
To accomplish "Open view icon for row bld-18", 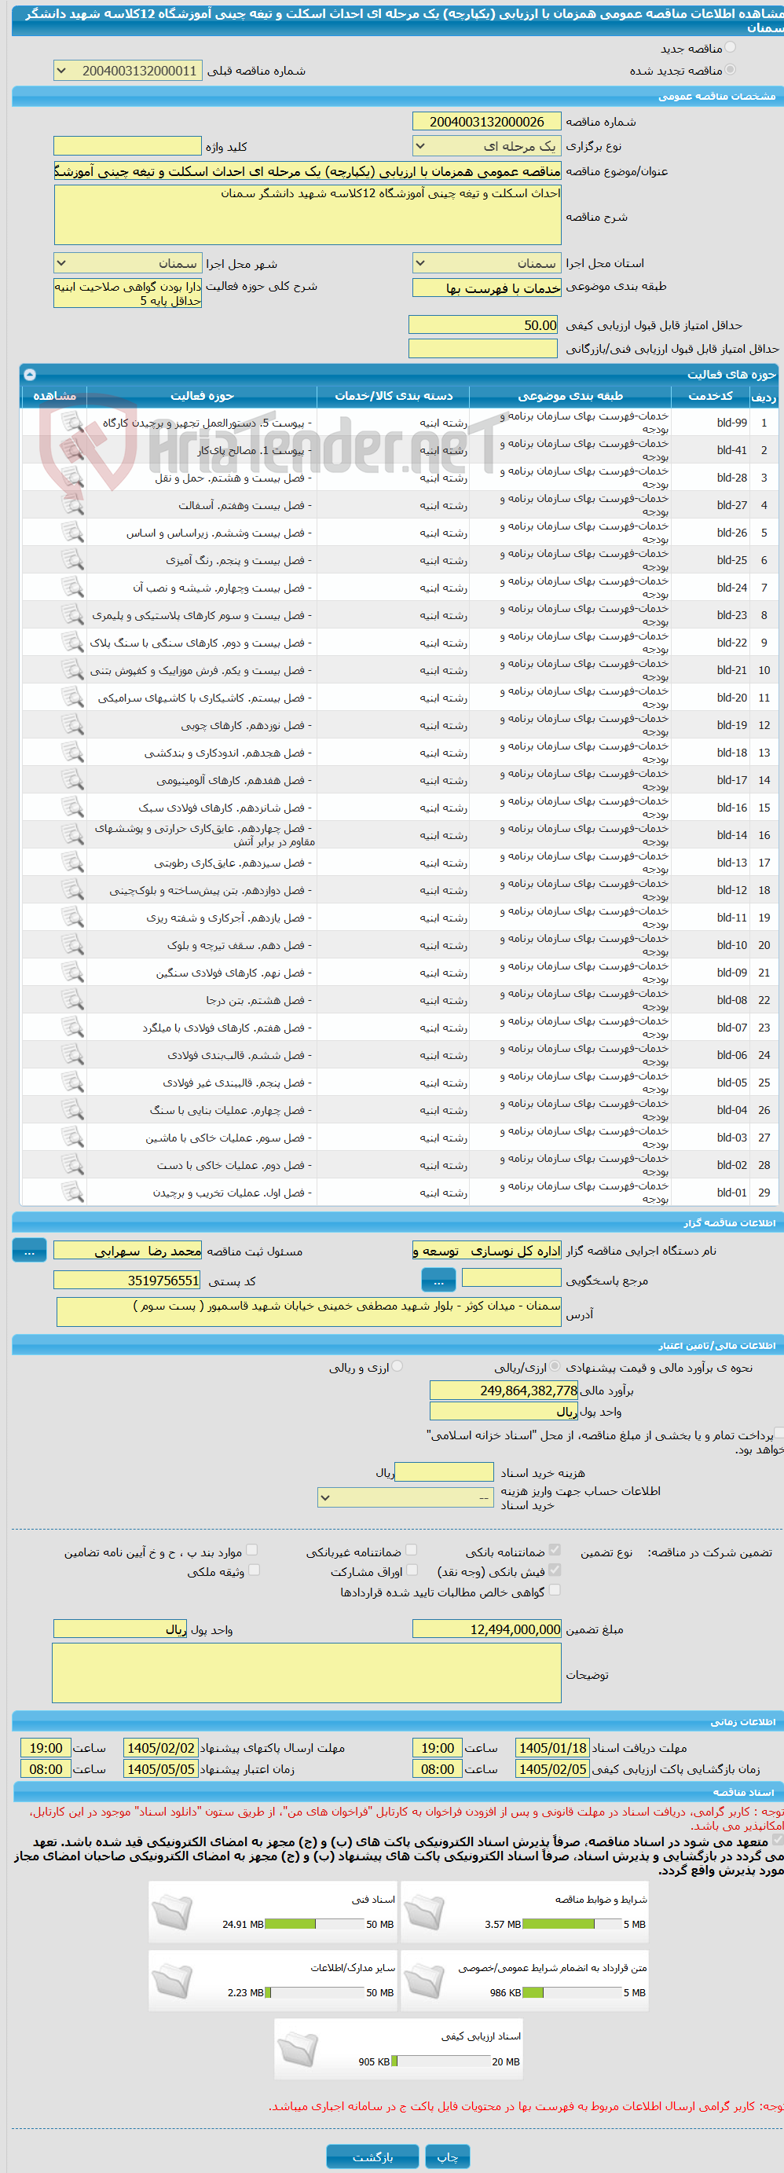I will pyautogui.click(x=72, y=753).
